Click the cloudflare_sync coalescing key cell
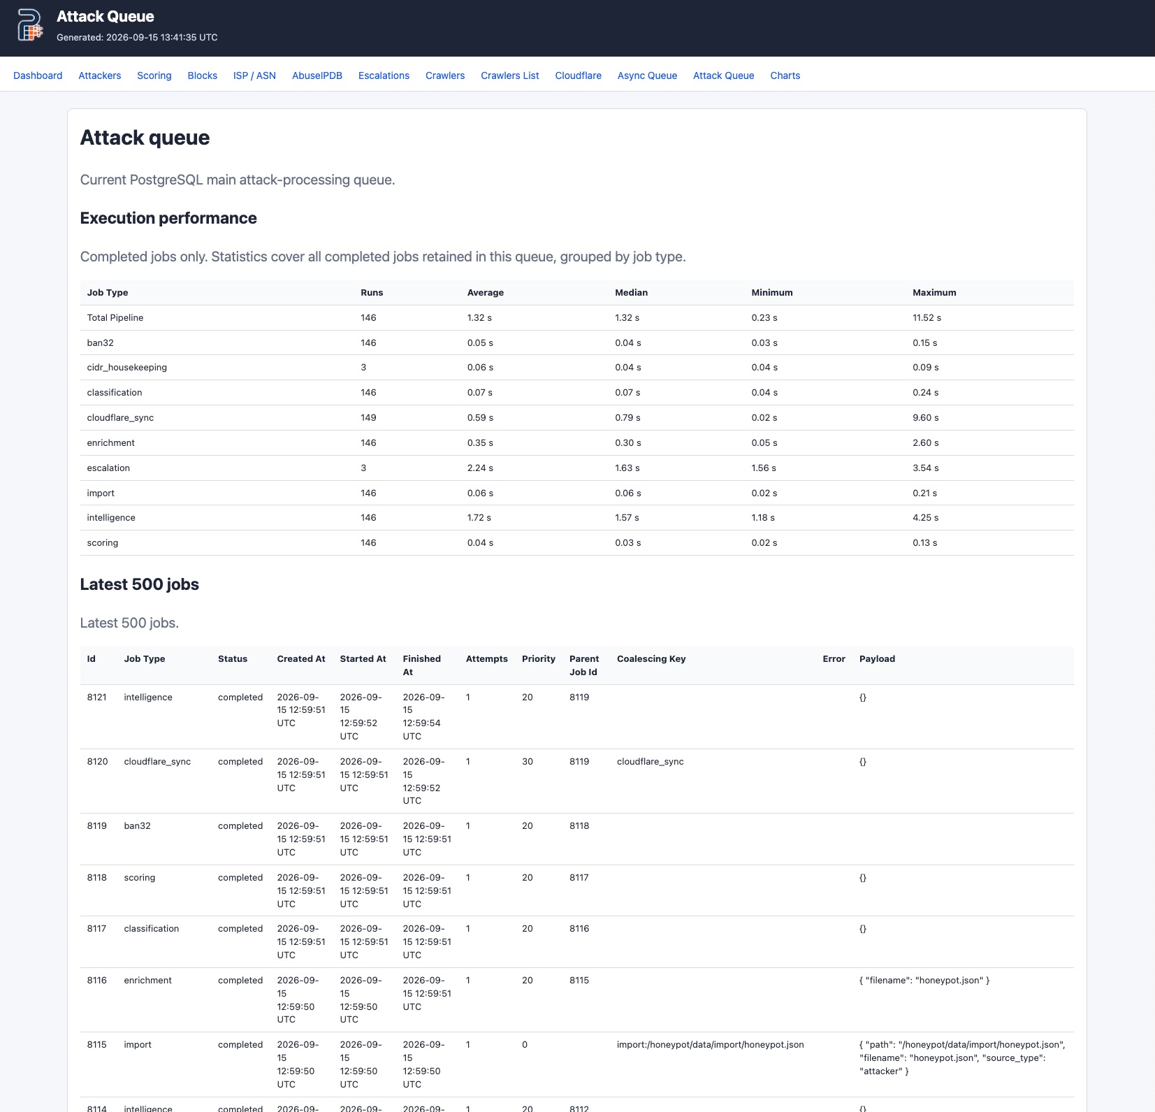Viewport: 1155px width, 1112px height. (650, 762)
